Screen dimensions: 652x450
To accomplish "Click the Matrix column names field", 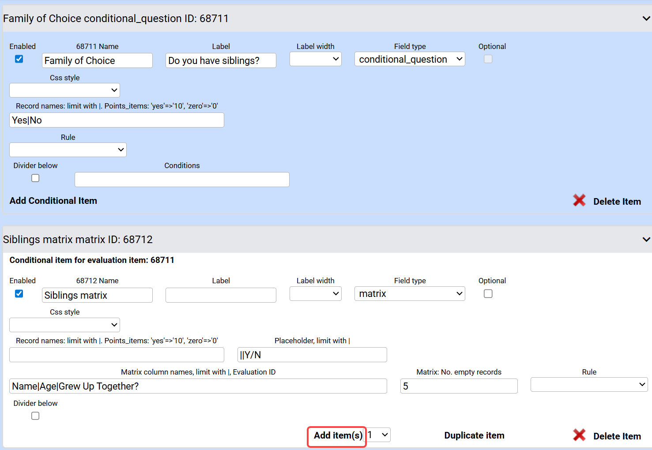I will point(198,386).
